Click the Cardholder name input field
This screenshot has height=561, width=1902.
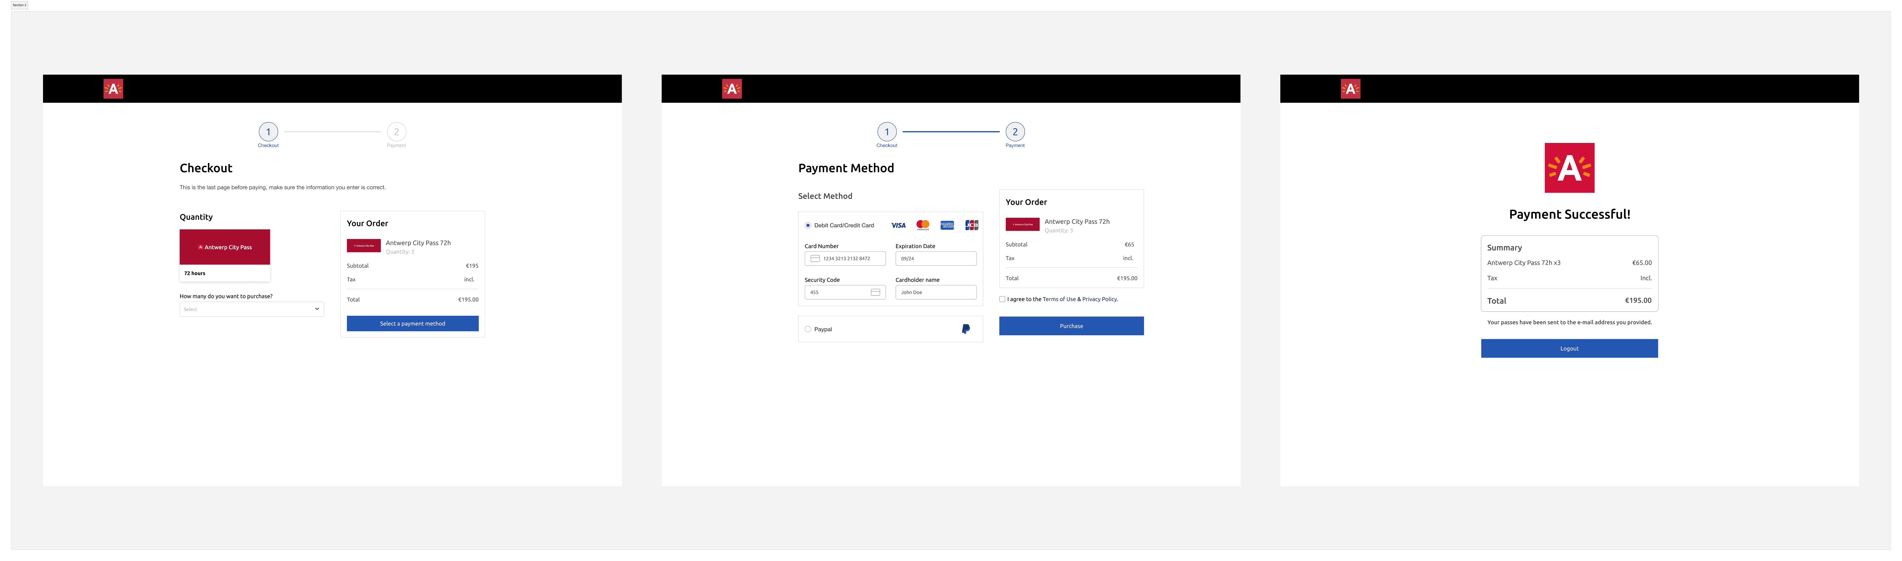point(936,292)
